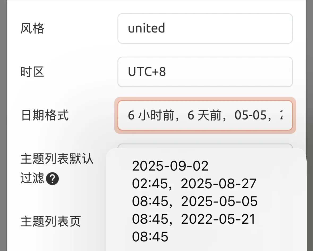Click the 过滤 text beside the help icon

32,178
